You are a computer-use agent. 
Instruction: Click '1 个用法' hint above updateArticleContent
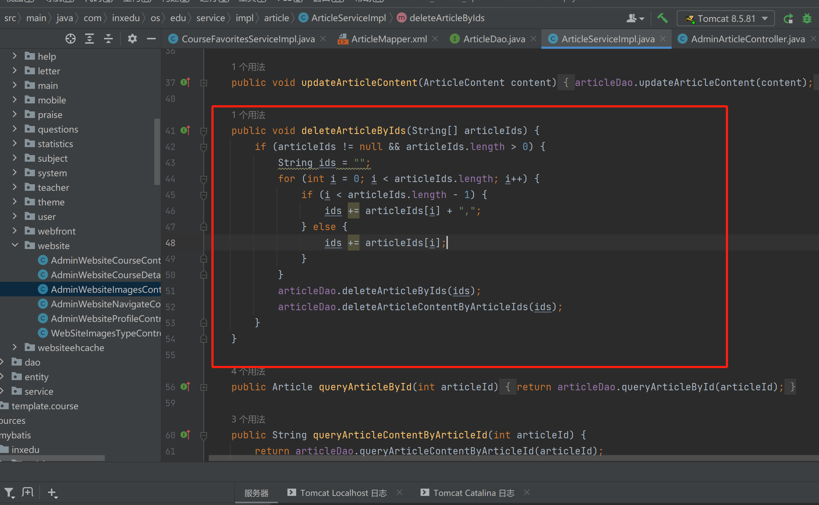tap(249, 67)
